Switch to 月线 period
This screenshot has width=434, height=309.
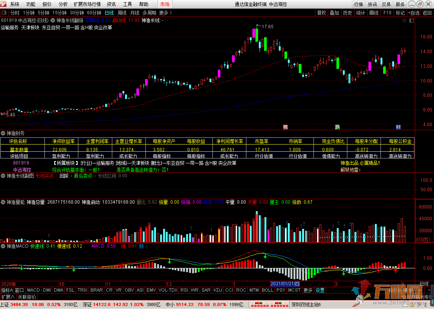(x=134, y=13)
